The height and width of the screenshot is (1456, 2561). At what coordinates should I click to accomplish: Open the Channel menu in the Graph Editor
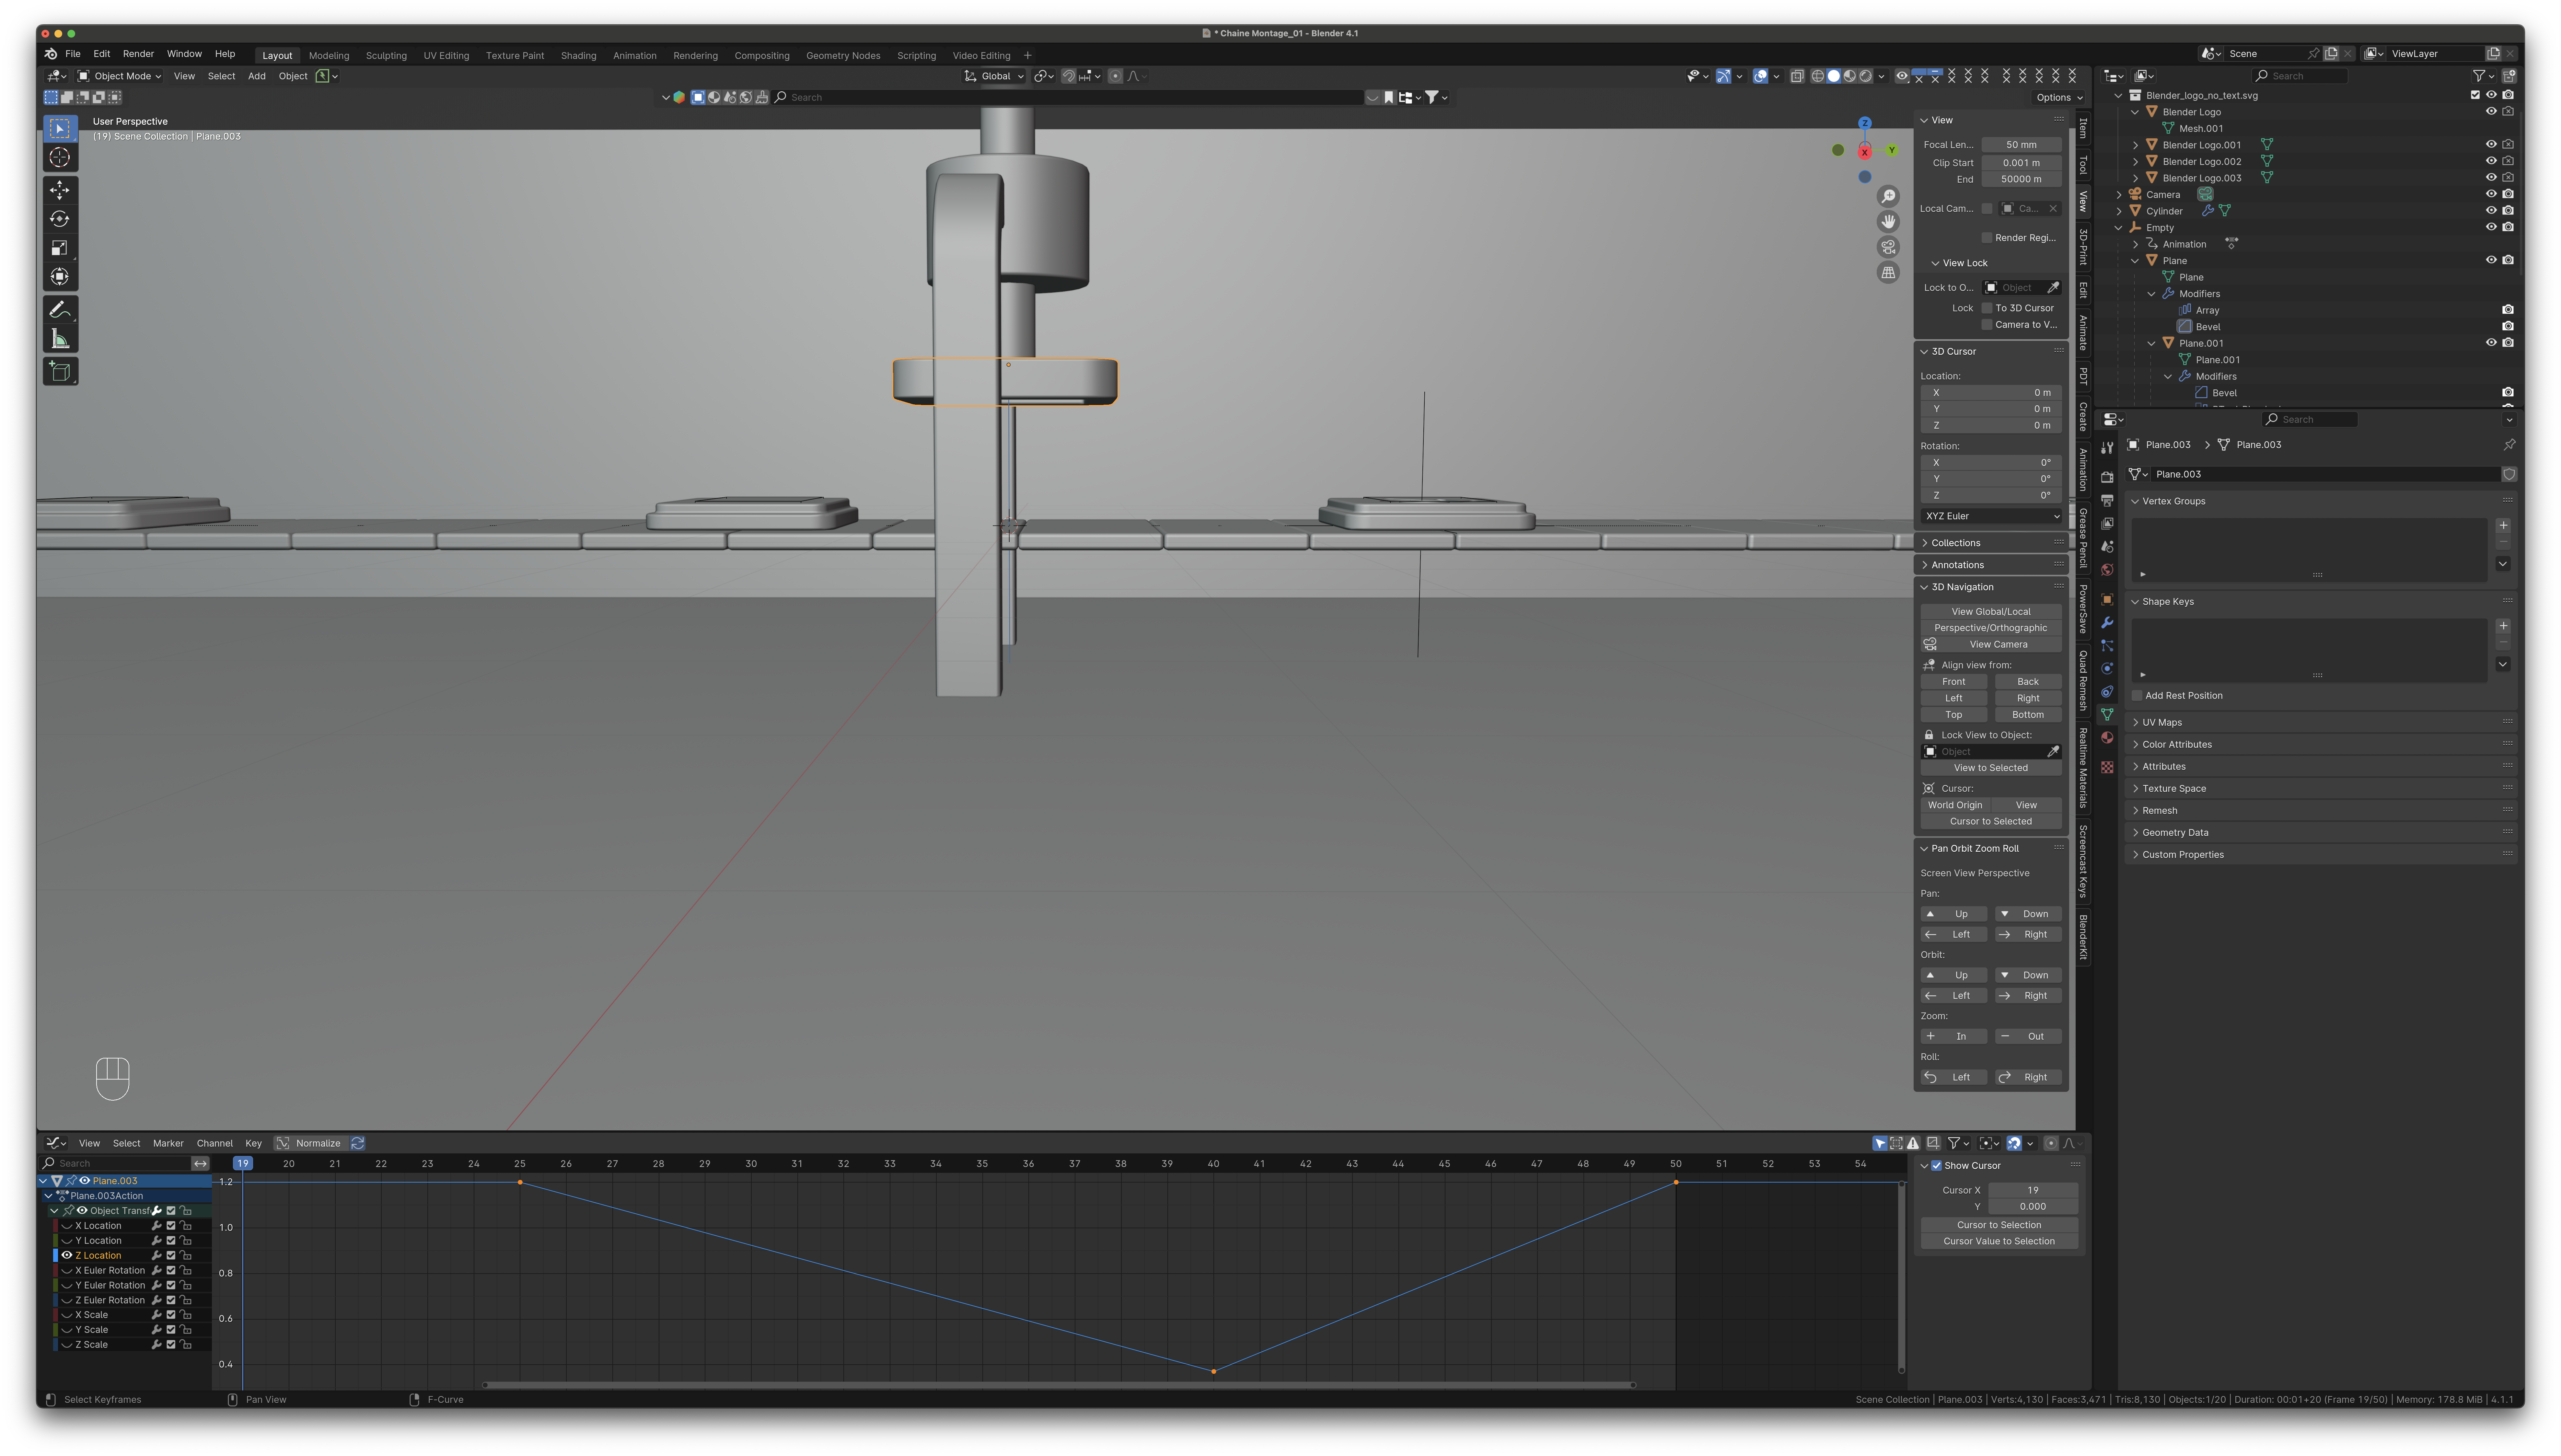(214, 1143)
